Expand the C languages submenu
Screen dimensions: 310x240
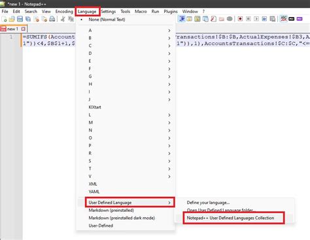pos(126,46)
